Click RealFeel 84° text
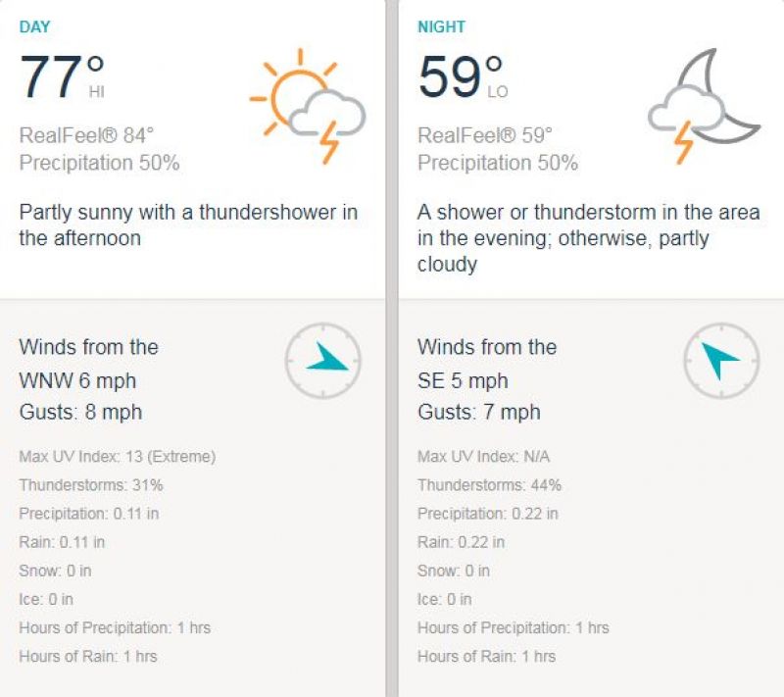 click(x=86, y=135)
